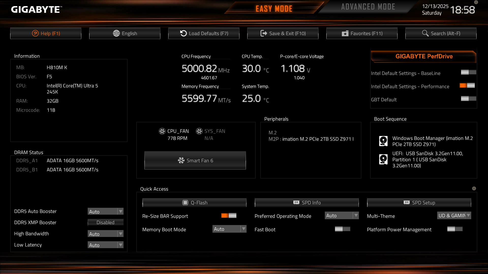This screenshot has width=488, height=274.
Task: Toggle Re-Size BAR Support switch
Action: point(229,216)
